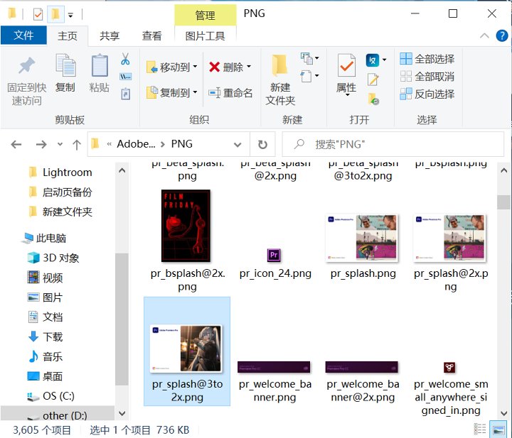
Task: Select pr_welcome_small_anywhere_signed_in.png file
Action: pos(451,388)
